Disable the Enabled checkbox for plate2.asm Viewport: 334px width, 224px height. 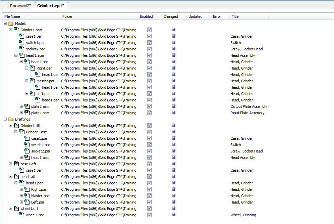click(x=149, y=106)
